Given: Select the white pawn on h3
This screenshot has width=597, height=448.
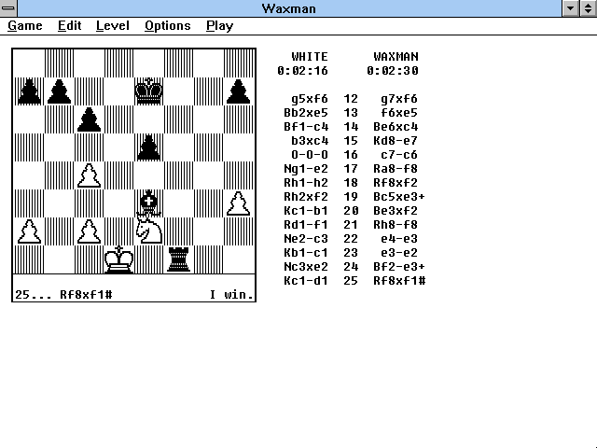Looking at the screenshot, I should click(239, 203).
